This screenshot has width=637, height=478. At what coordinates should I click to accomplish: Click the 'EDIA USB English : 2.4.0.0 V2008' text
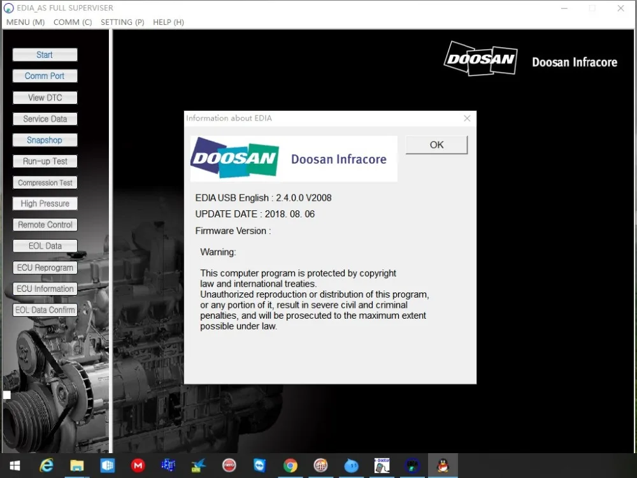click(263, 198)
